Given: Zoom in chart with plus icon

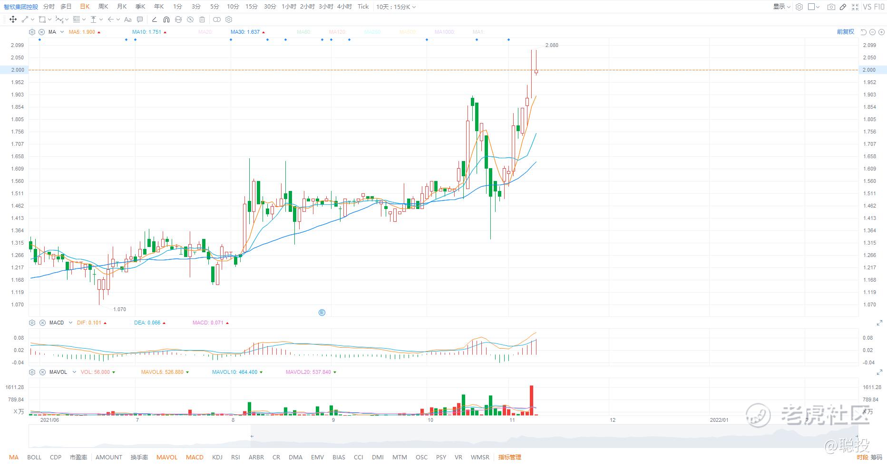Looking at the screenshot, I should click(x=881, y=32).
